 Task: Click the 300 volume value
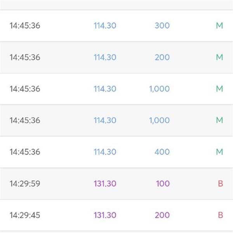(x=162, y=26)
